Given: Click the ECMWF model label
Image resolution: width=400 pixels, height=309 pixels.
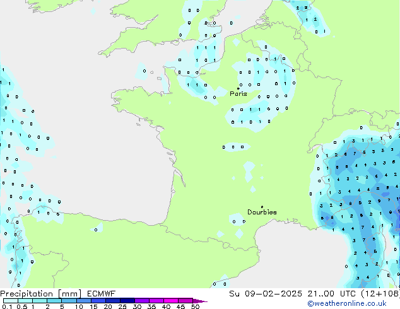Looking at the screenshot, I should (x=102, y=294).
